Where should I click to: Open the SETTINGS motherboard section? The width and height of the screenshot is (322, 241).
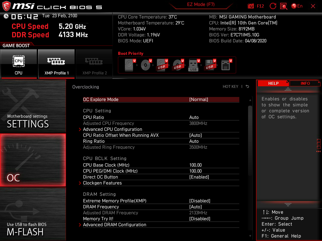33,106
